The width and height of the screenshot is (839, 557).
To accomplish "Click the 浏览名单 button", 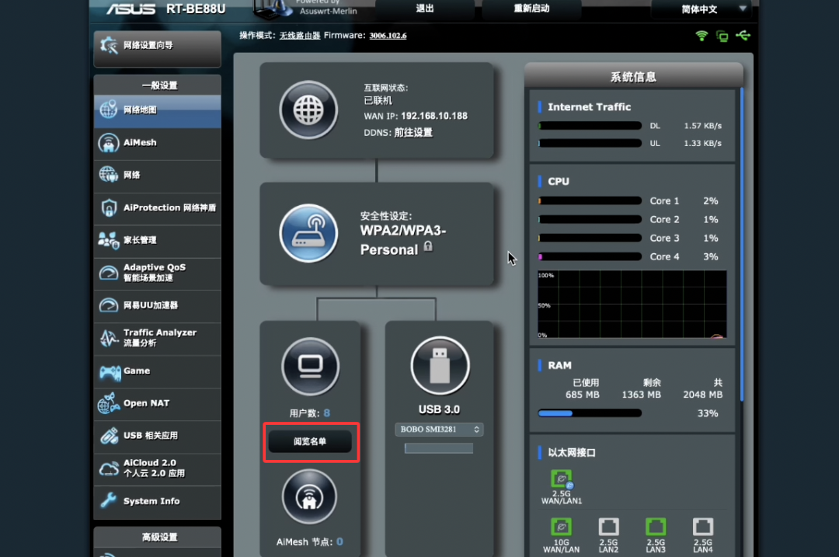I will [310, 442].
